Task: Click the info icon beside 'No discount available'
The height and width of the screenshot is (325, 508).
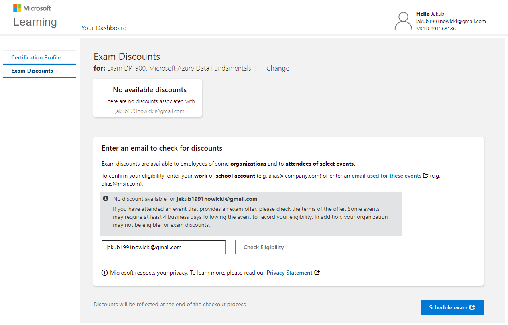Action: point(106,198)
